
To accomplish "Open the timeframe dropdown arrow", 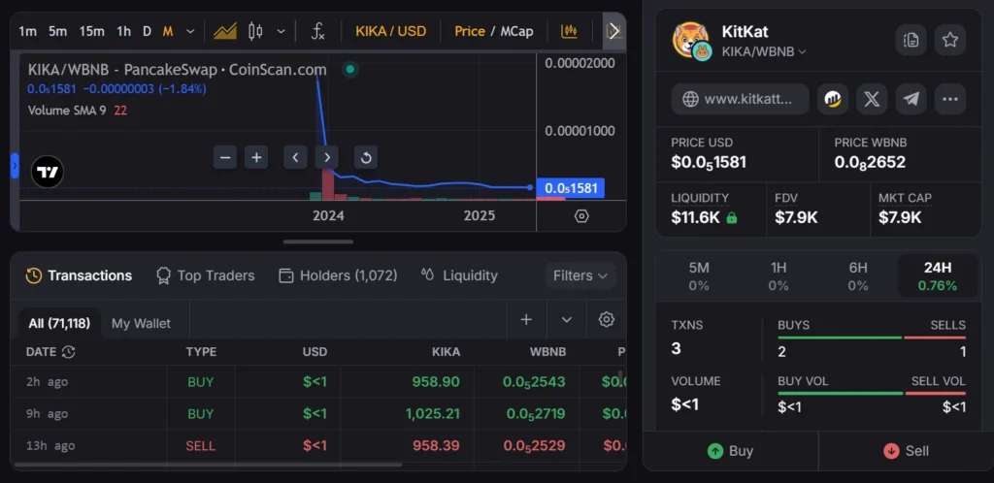I will tap(190, 31).
